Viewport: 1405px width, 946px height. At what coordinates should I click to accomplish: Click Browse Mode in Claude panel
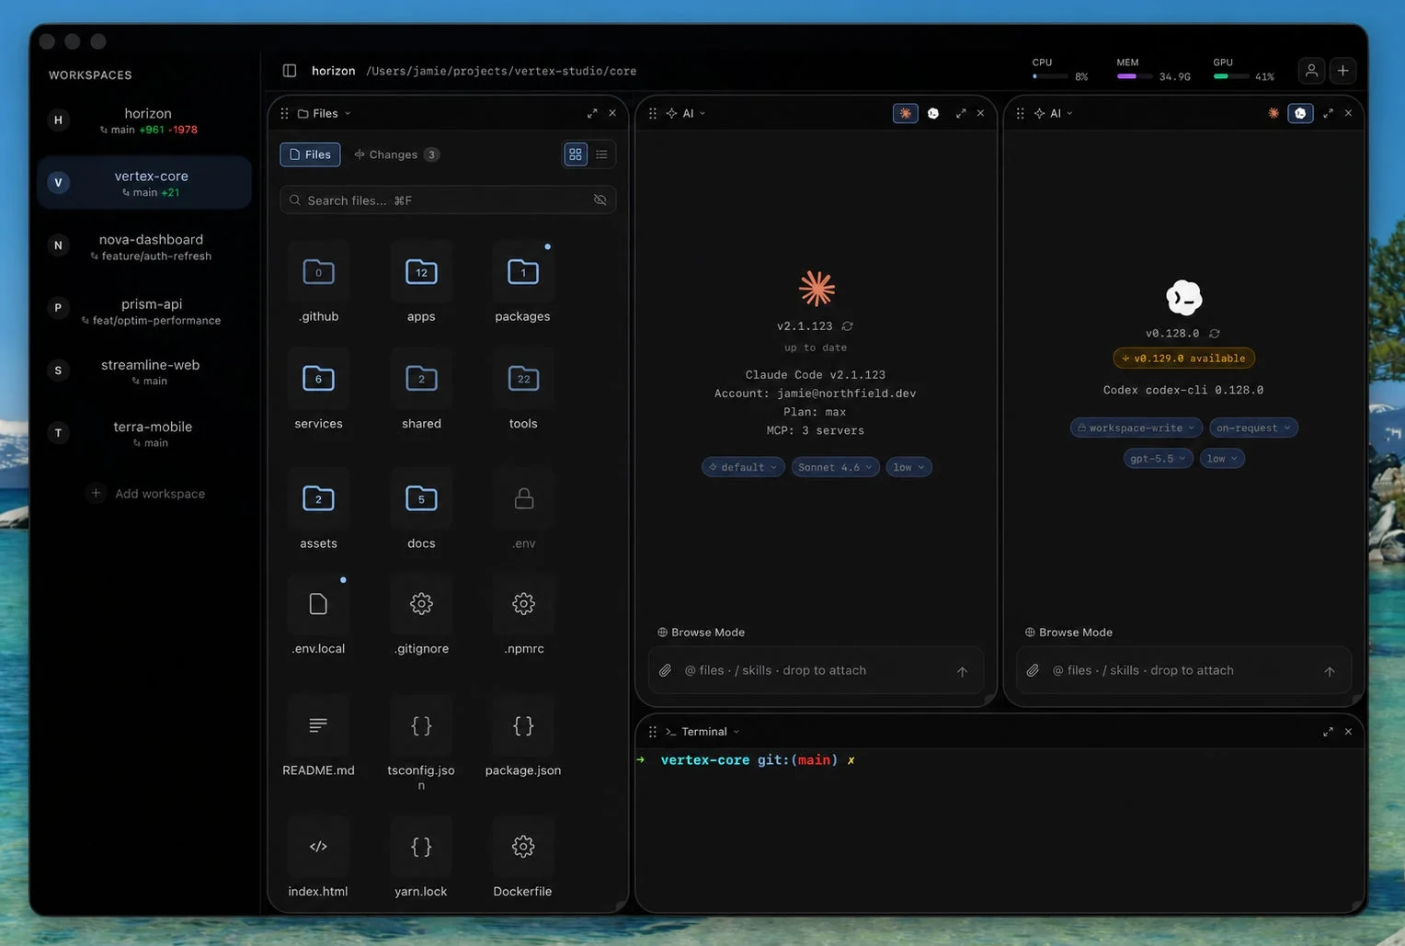(702, 633)
